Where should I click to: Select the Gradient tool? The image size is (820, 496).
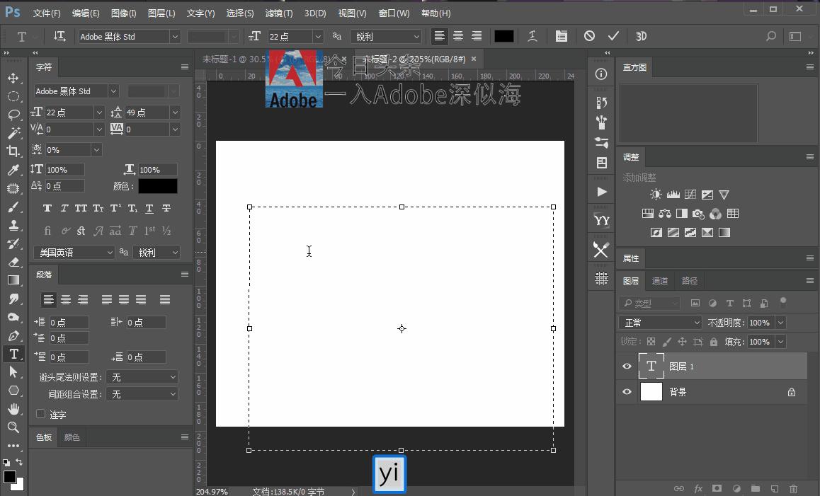point(14,279)
